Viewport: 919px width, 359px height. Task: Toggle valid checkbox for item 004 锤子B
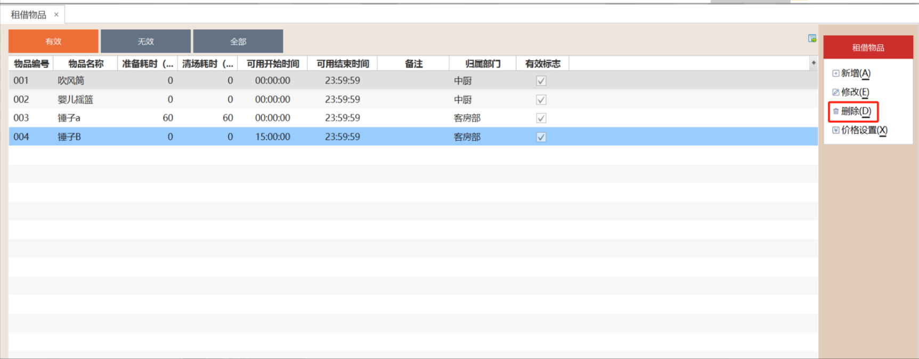coord(541,137)
